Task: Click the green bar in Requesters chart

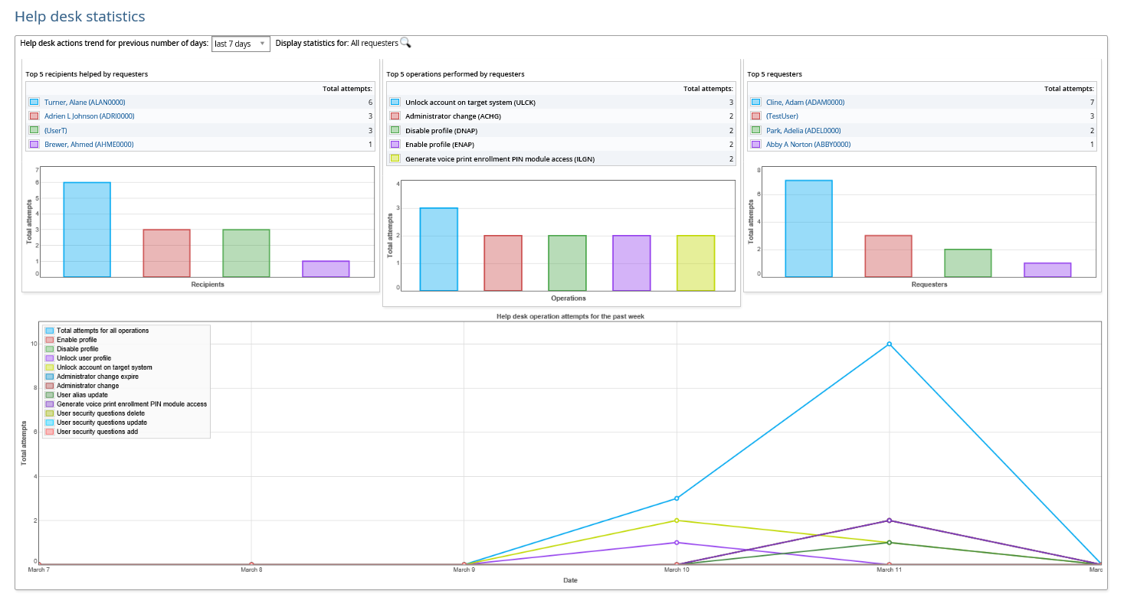Action: pyautogui.click(x=968, y=263)
